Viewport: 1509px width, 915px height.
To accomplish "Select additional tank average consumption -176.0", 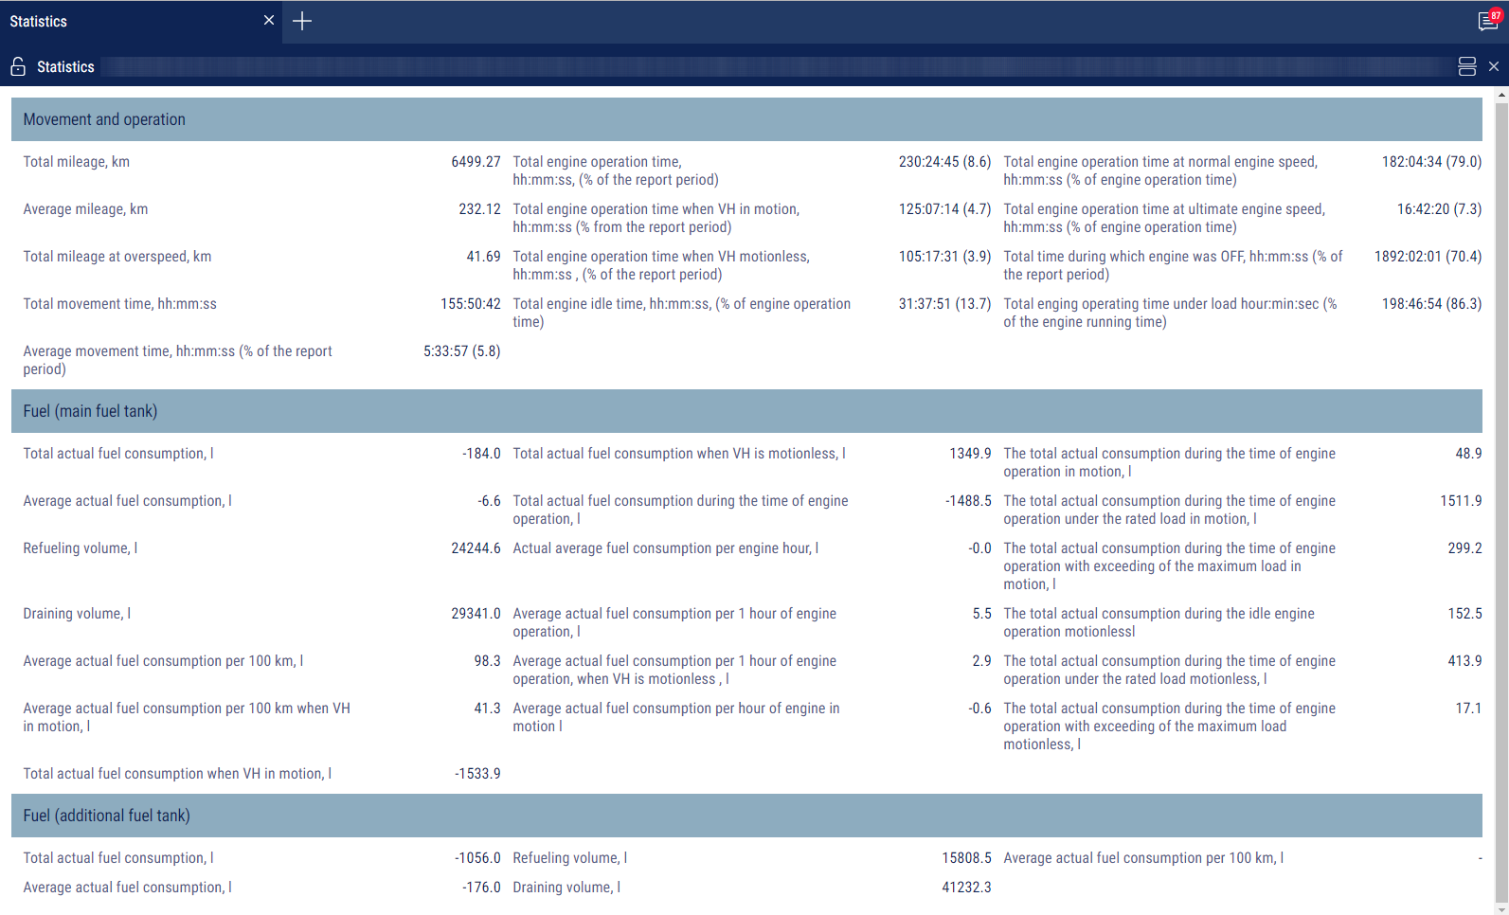I will 481,888.
